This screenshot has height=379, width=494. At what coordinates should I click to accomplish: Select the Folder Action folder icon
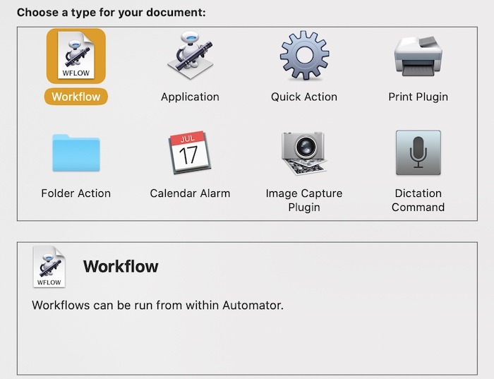(76, 152)
